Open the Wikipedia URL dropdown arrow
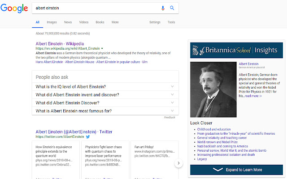 pos(102,48)
